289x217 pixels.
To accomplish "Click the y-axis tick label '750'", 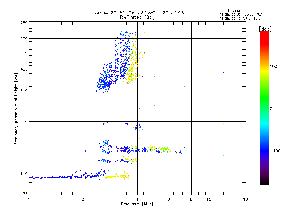I will [24, 23].
